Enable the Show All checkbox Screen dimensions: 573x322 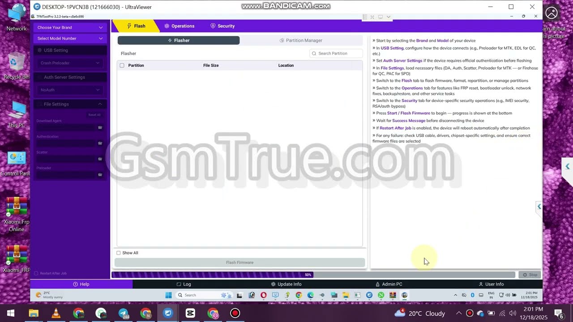[119, 253]
